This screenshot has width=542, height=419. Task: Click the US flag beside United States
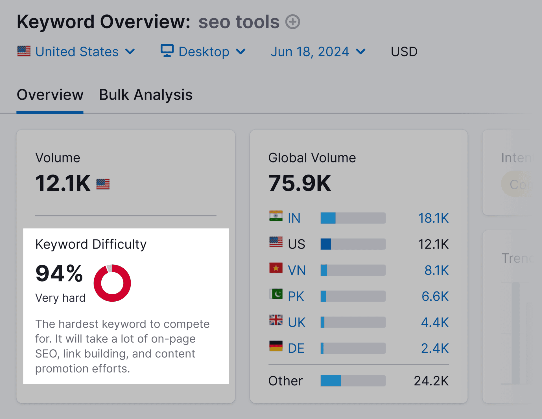coord(24,51)
